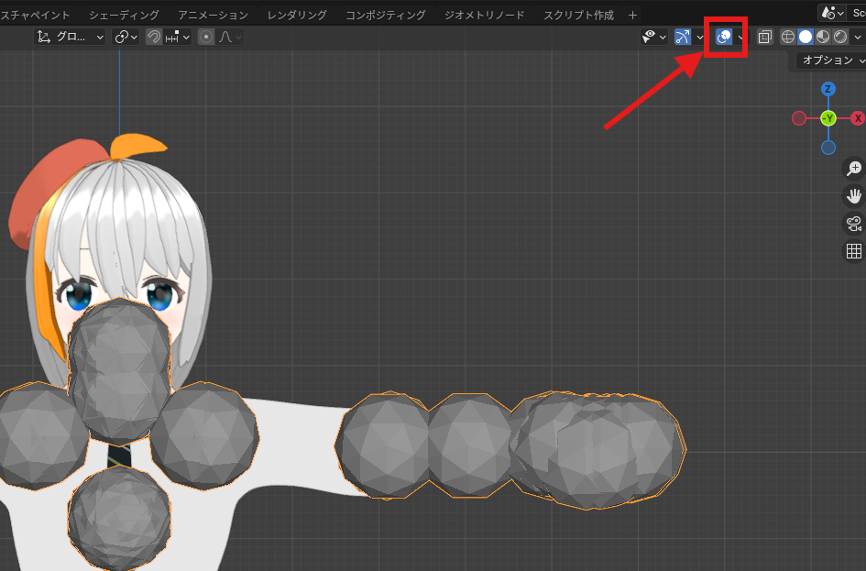Open the transform orientation dropdown

69,37
